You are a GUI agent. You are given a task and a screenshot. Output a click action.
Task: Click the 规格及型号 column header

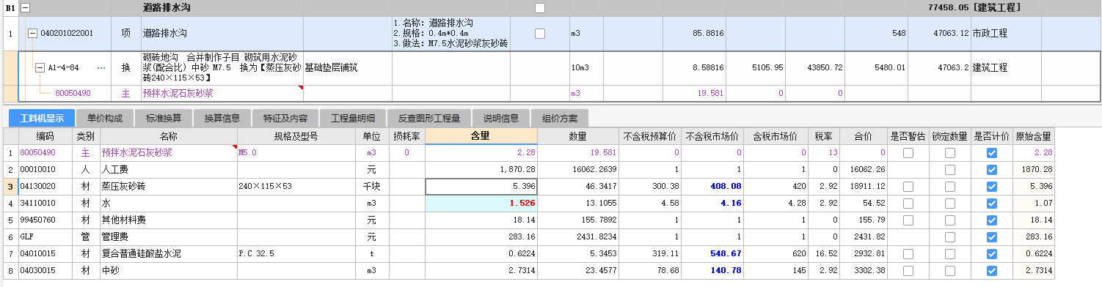(x=297, y=136)
